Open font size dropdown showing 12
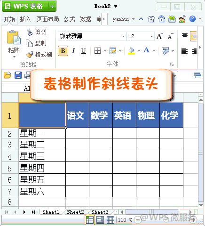Image resolution: width=205 pixels, height=226 pixels. coord(151,36)
